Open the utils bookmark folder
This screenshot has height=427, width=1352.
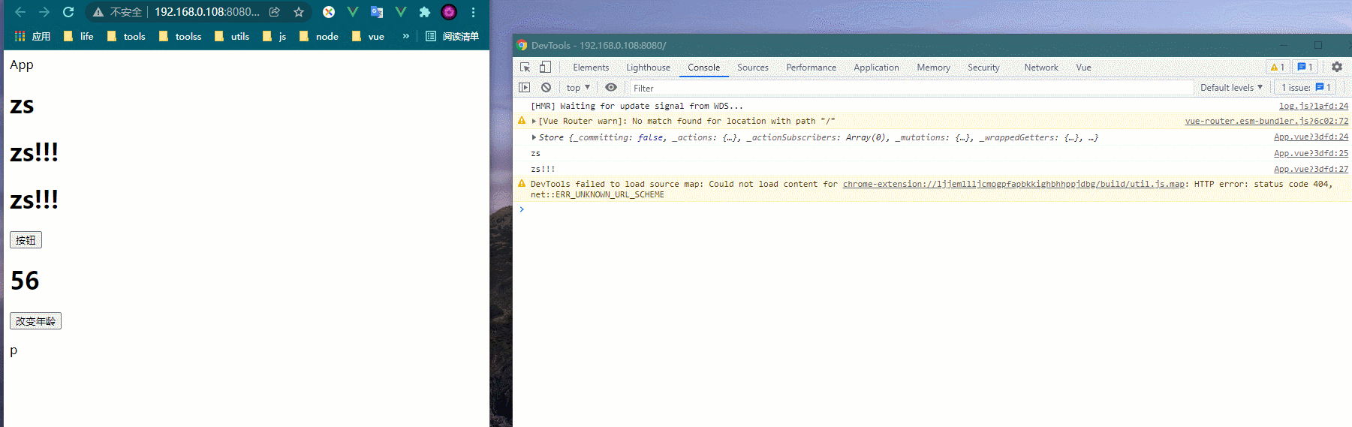coord(232,36)
